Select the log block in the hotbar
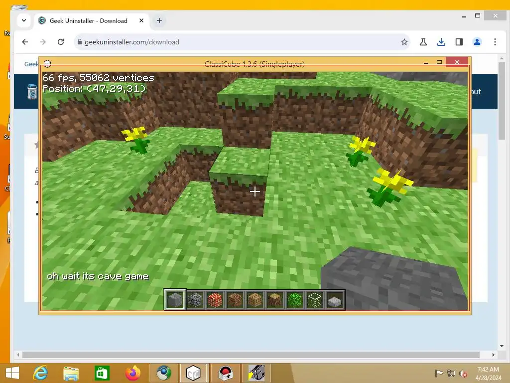 click(x=275, y=300)
